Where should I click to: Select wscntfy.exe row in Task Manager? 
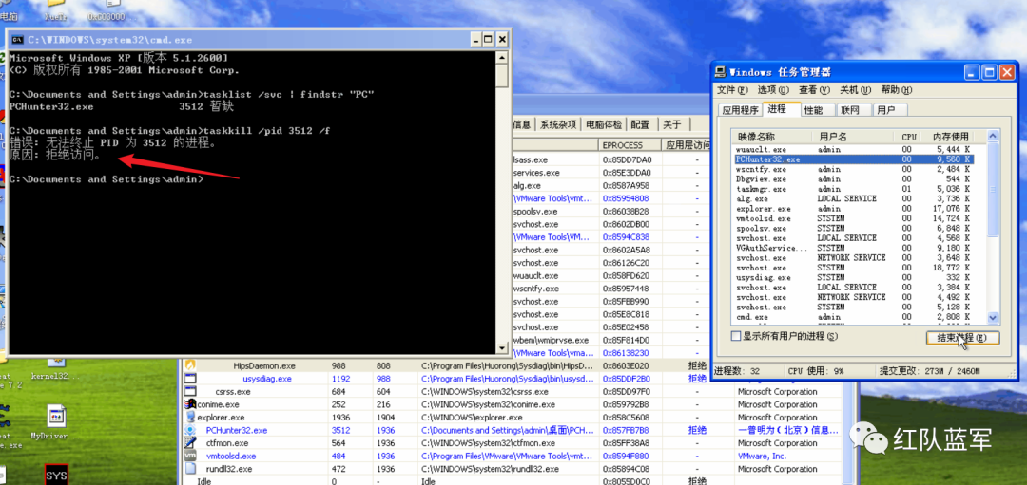point(854,169)
